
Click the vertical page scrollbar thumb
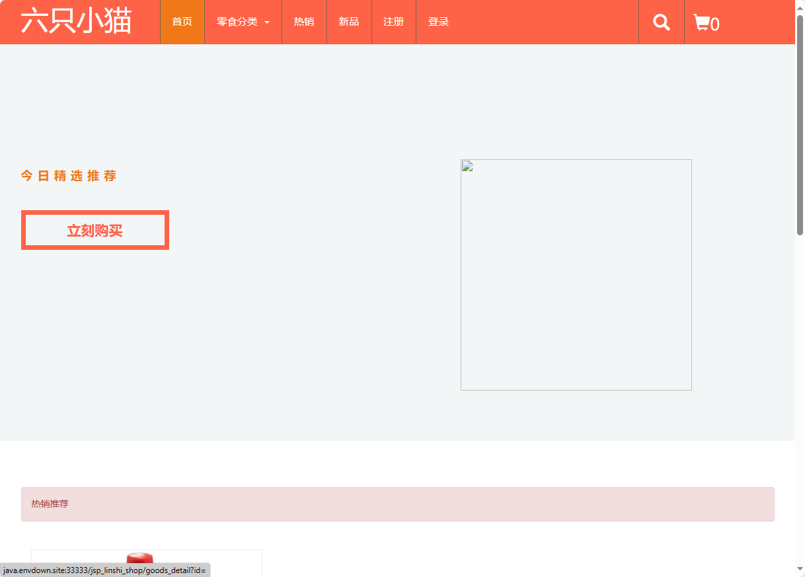pos(800,126)
